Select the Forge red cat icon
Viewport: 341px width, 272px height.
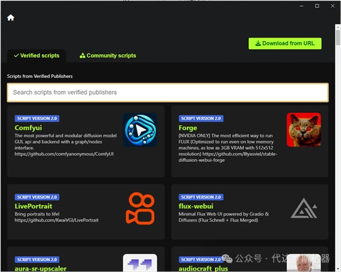[304, 130]
